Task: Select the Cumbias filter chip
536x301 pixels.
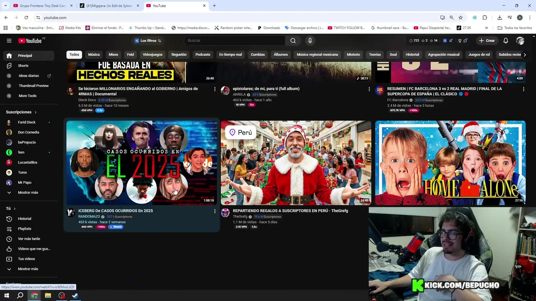Action: coord(258,55)
